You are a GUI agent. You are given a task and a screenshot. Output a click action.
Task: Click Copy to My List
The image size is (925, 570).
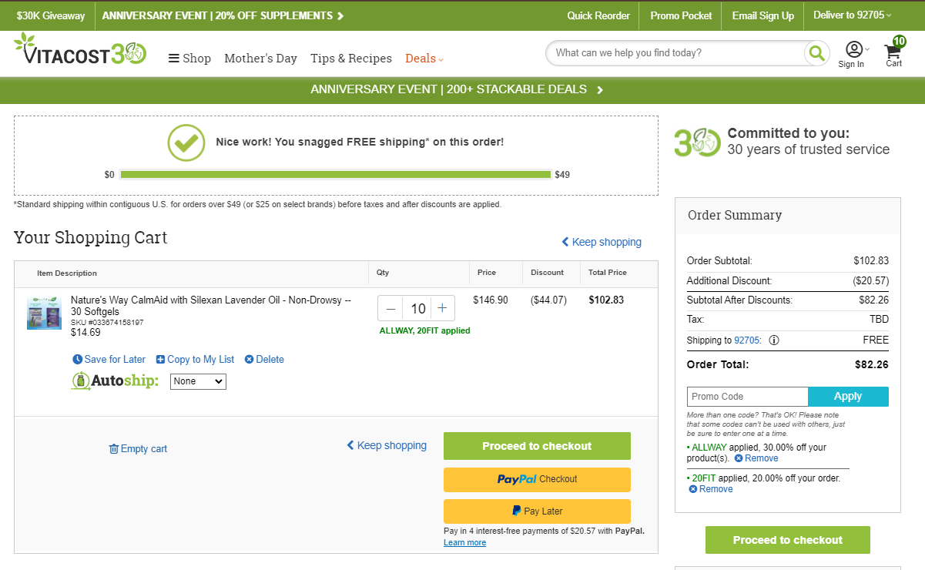[195, 360]
